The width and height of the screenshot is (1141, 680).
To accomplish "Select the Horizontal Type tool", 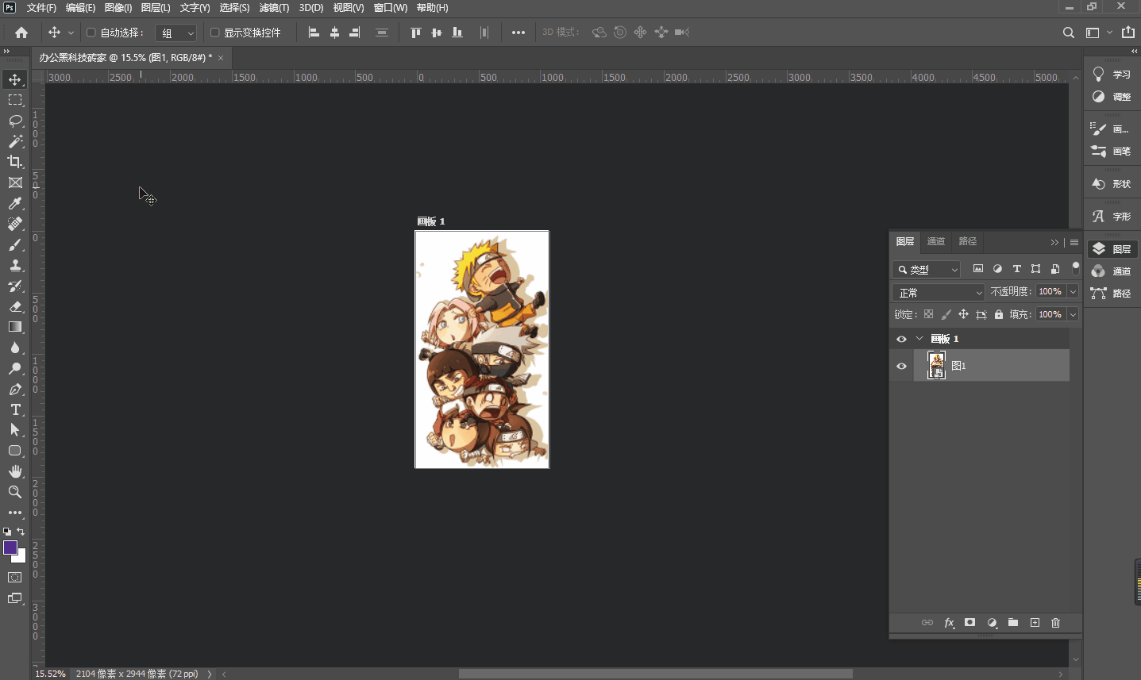I will 15,409.
